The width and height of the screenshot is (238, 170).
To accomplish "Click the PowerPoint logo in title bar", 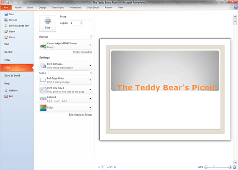I will tap(2, 2).
